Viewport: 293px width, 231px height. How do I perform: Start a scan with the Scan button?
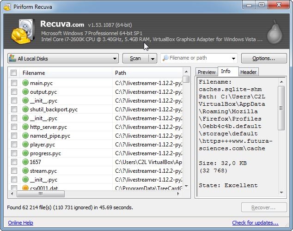[x=136, y=59]
